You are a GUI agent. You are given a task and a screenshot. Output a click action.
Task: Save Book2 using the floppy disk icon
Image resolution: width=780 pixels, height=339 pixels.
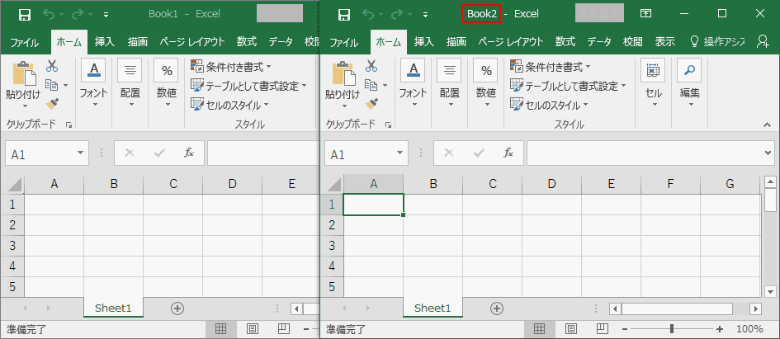click(343, 14)
